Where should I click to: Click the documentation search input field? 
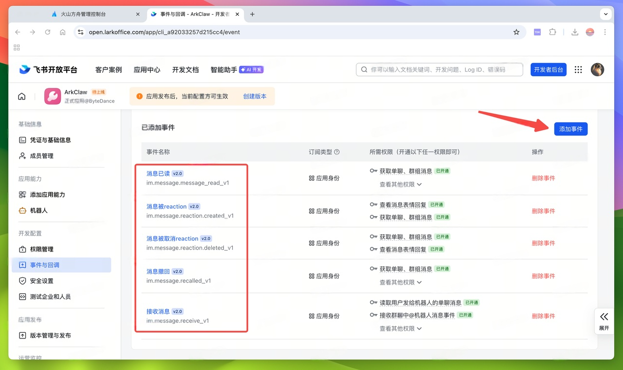coord(438,69)
